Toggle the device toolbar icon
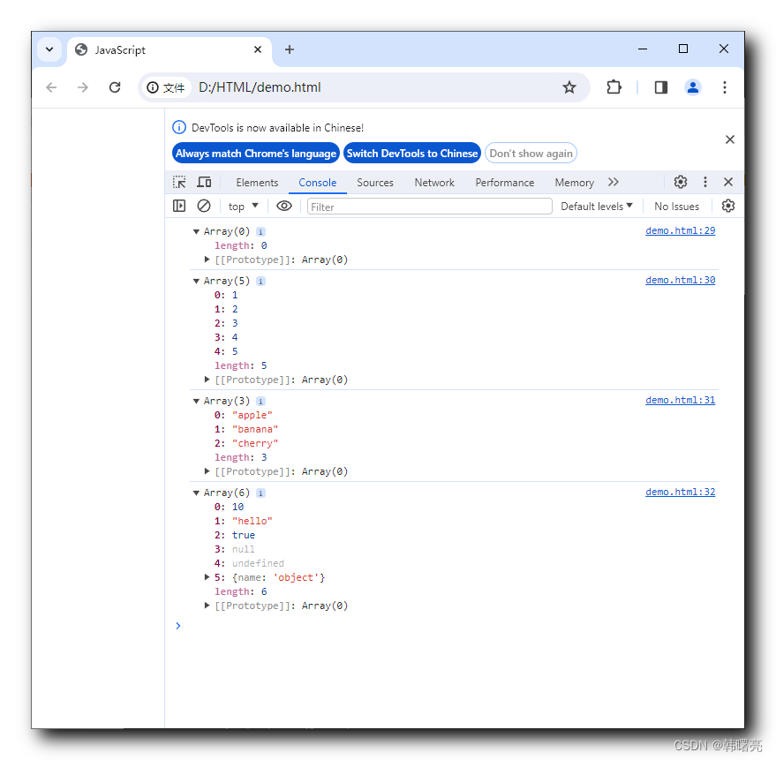Image resolution: width=776 pixels, height=760 pixels. tap(204, 182)
